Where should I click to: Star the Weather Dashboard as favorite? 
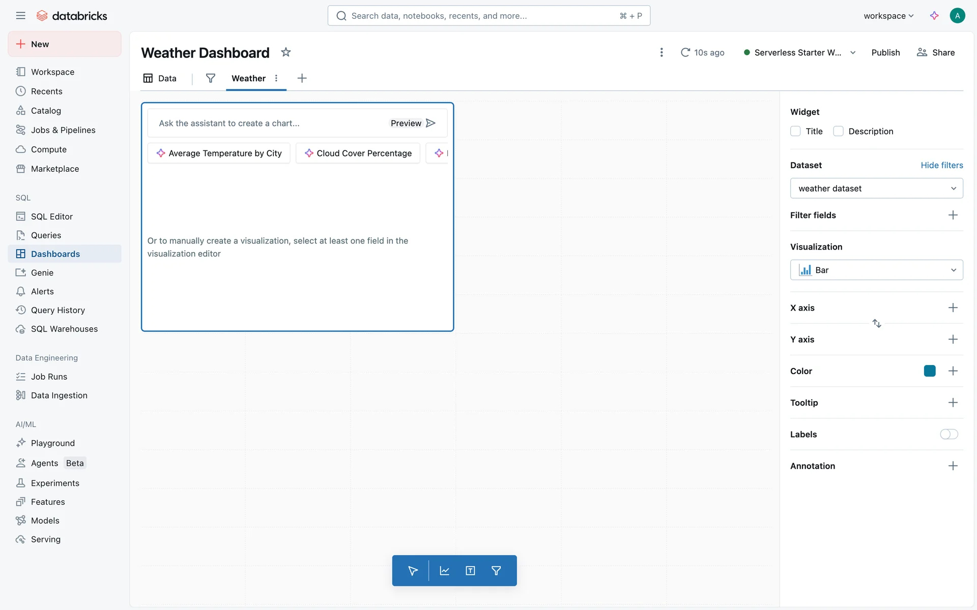pyautogui.click(x=286, y=52)
